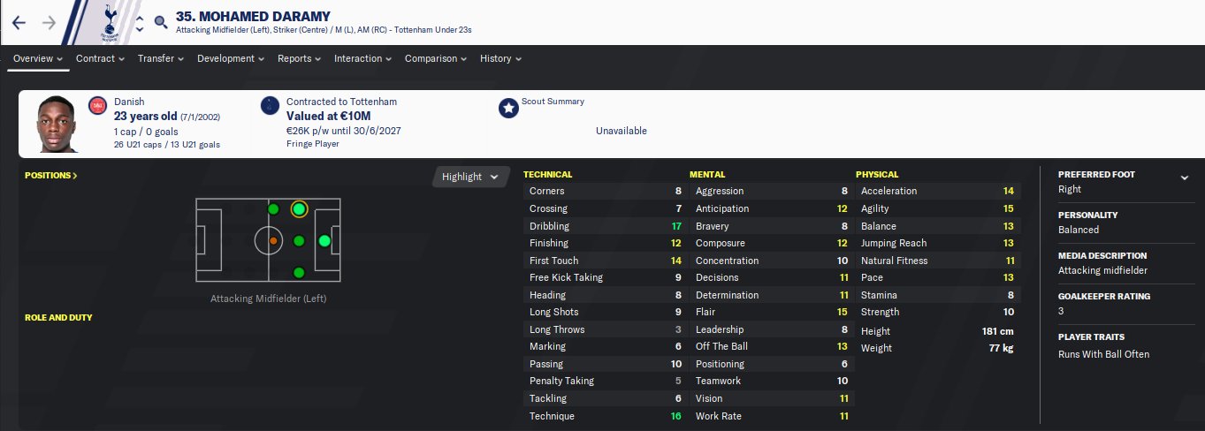Click the Scout Summary label
Image resolution: width=1205 pixels, height=431 pixels.
553,102
